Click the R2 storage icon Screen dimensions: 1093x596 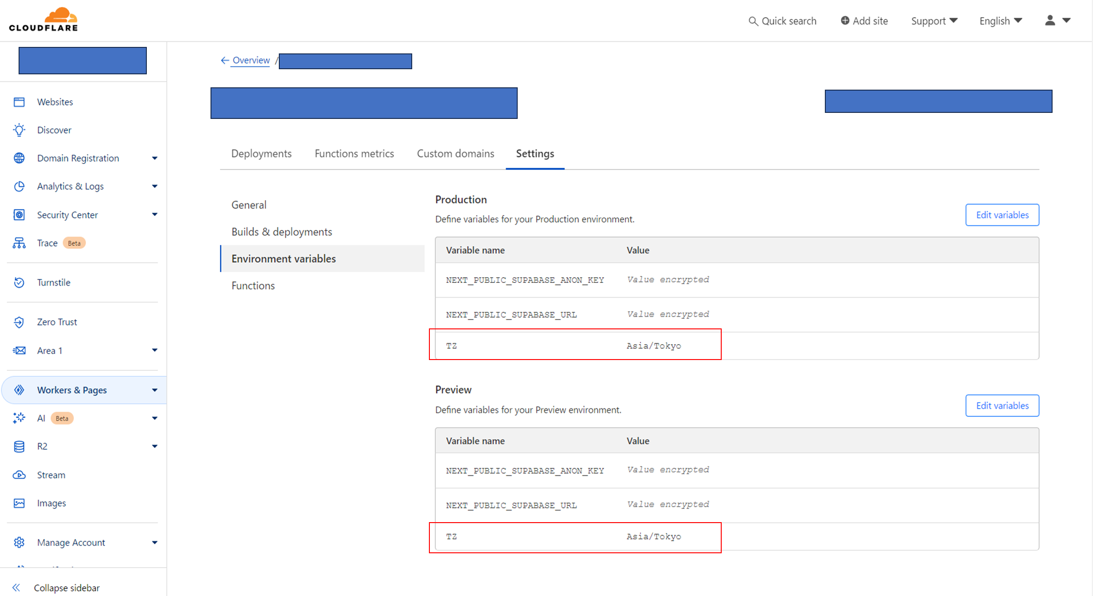(x=19, y=446)
